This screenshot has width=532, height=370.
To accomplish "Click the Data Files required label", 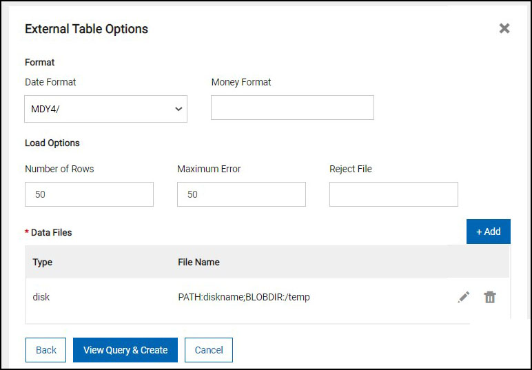I will click(x=51, y=232).
